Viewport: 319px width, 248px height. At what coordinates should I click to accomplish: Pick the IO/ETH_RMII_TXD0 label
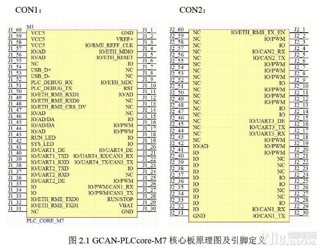pyautogui.click(x=55, y=199)
